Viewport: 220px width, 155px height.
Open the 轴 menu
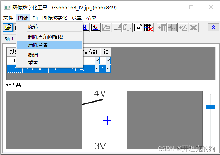point(35,18)
